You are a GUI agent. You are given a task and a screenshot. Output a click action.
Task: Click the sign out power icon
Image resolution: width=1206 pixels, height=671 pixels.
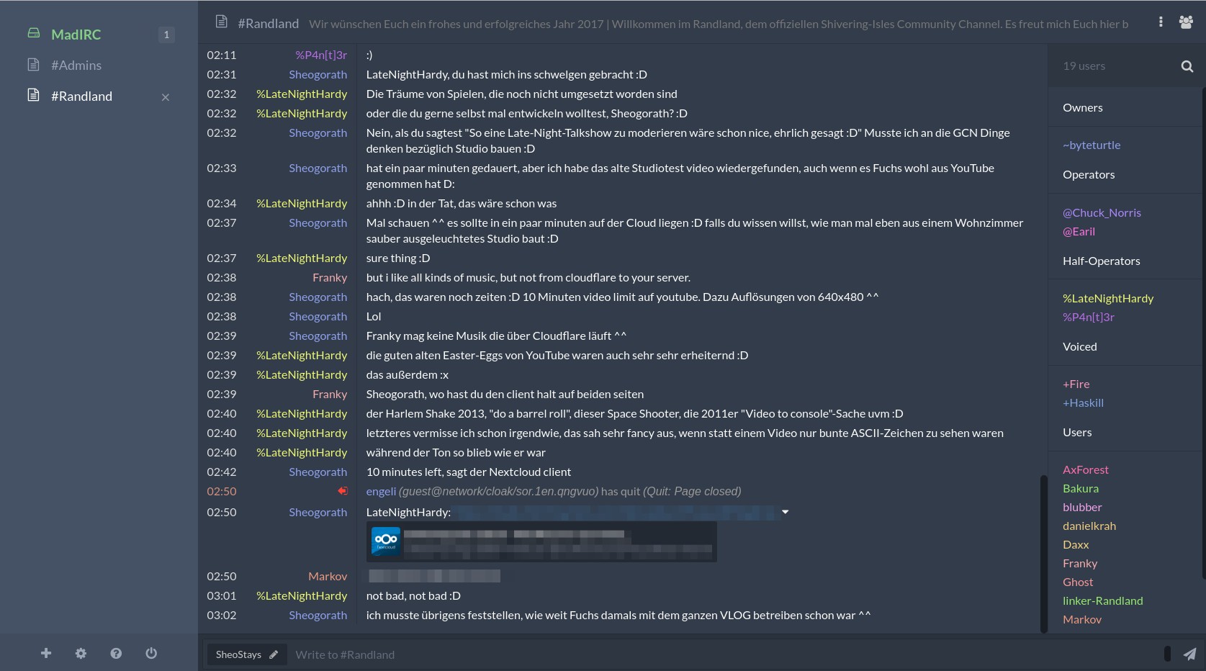pyautogui.click(x=151, y=653)
